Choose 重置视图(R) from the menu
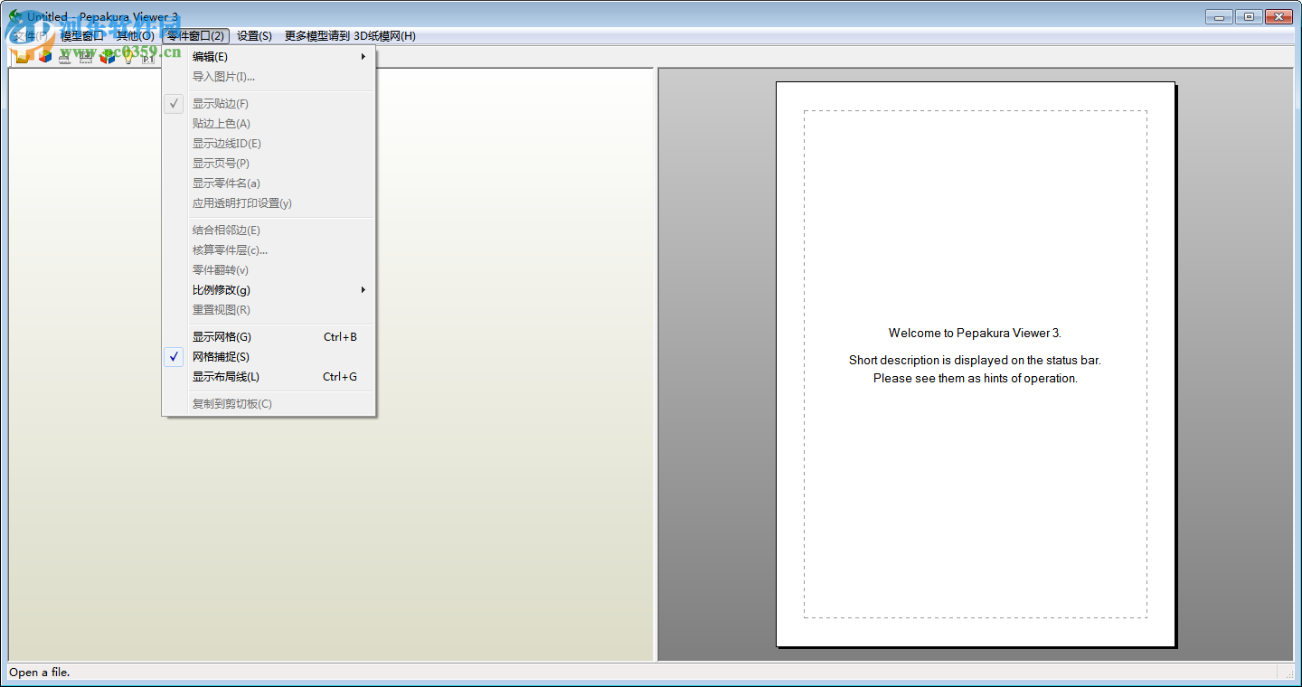1302x687 pixels. (269, 310)
